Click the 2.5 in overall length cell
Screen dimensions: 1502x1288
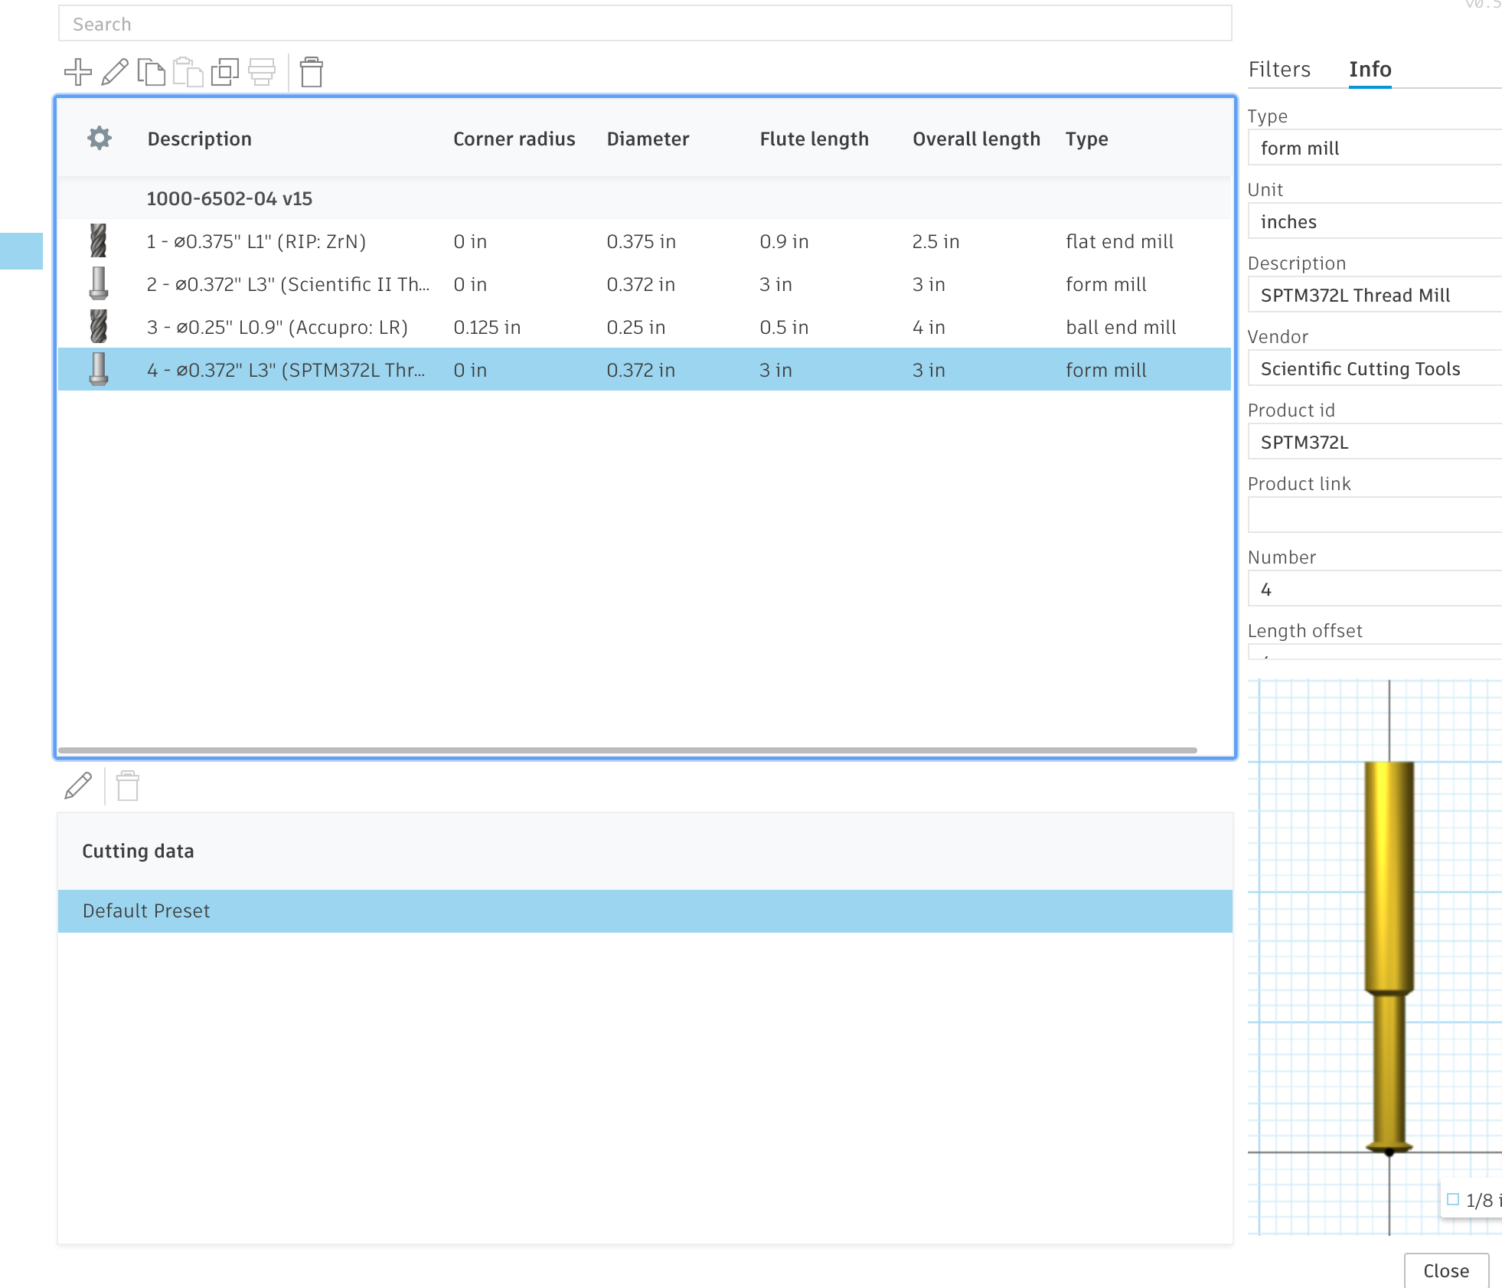pyautogui.click(x=935, y=241)
